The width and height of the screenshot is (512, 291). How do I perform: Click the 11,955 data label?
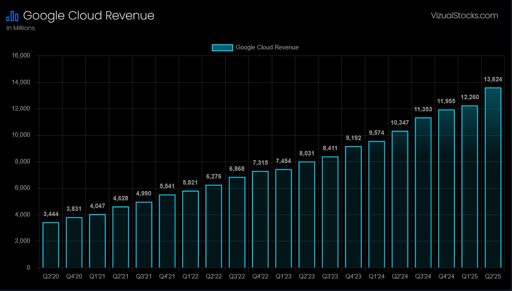coord(446,101)
